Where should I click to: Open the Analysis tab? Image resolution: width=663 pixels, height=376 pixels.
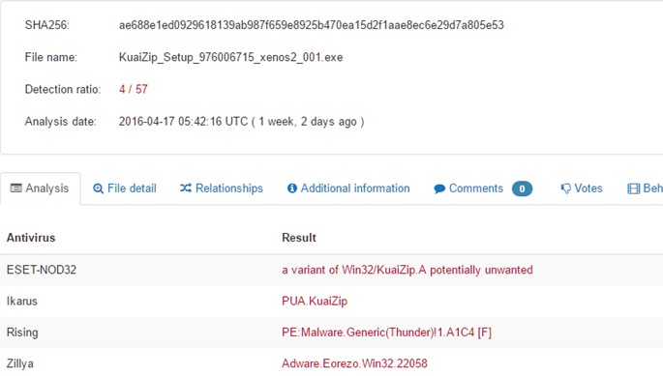point(41,188)
